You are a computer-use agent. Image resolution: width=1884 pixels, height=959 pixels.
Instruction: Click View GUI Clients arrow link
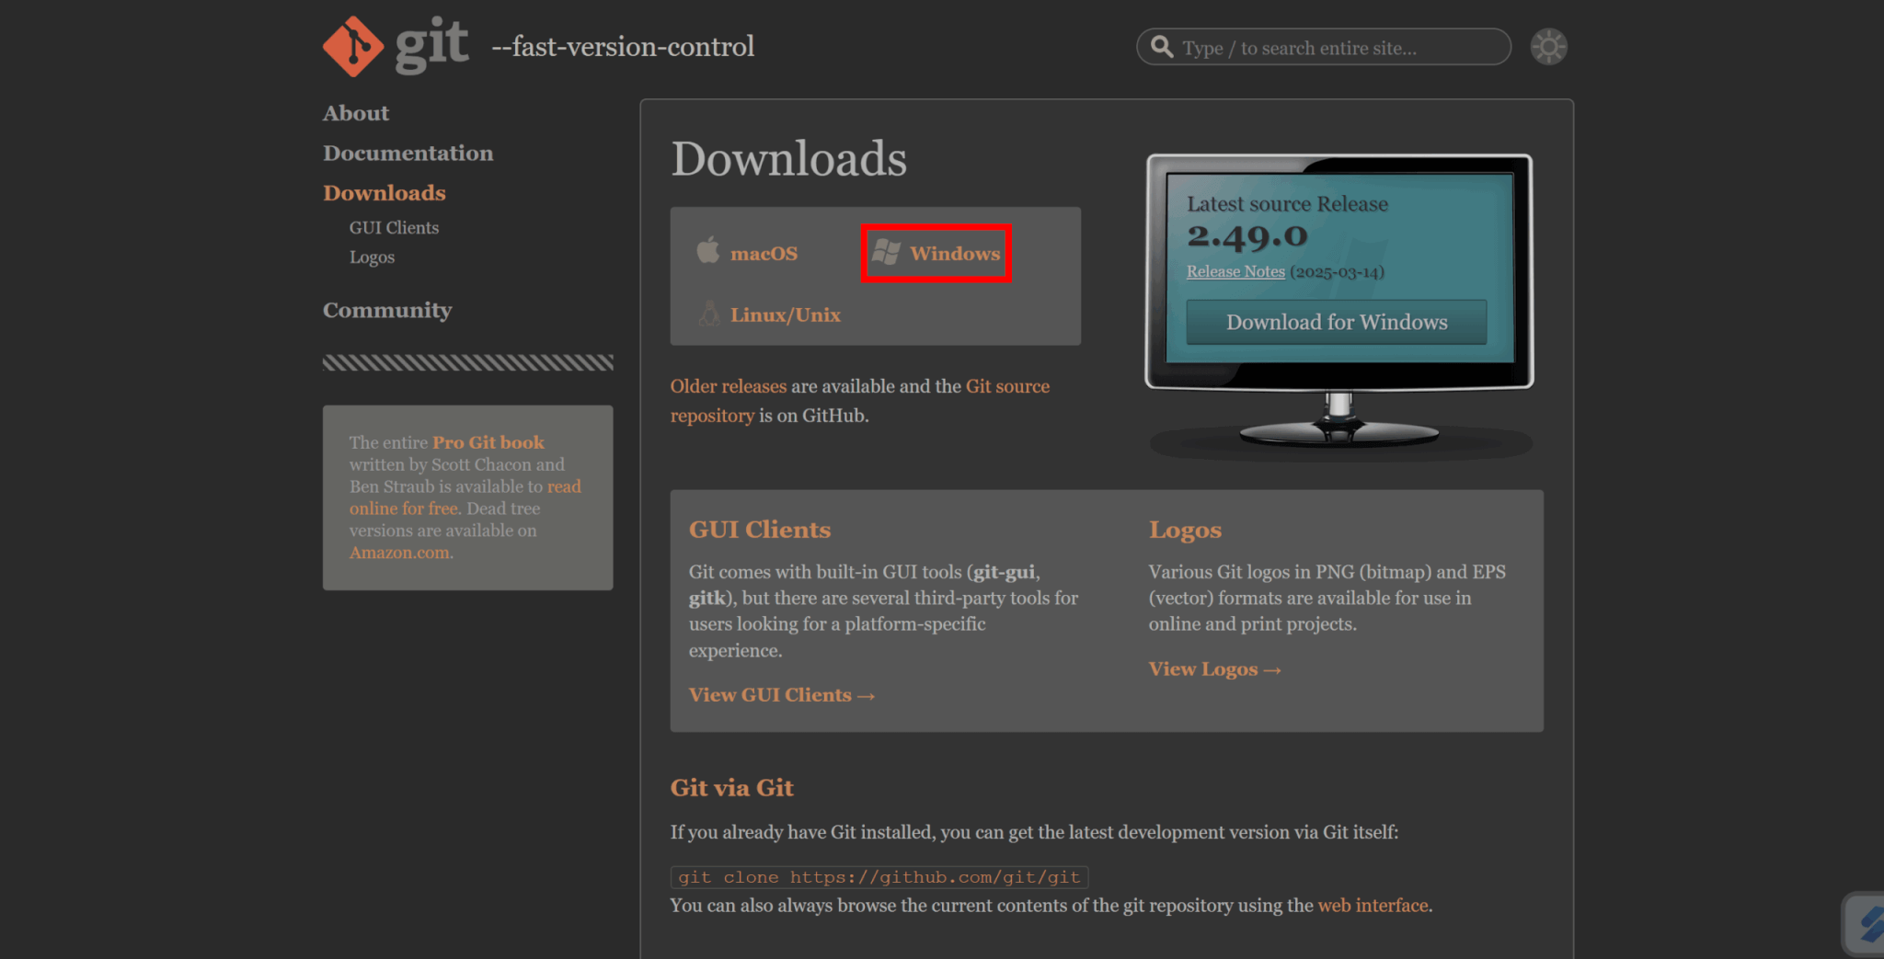(781, 695)
